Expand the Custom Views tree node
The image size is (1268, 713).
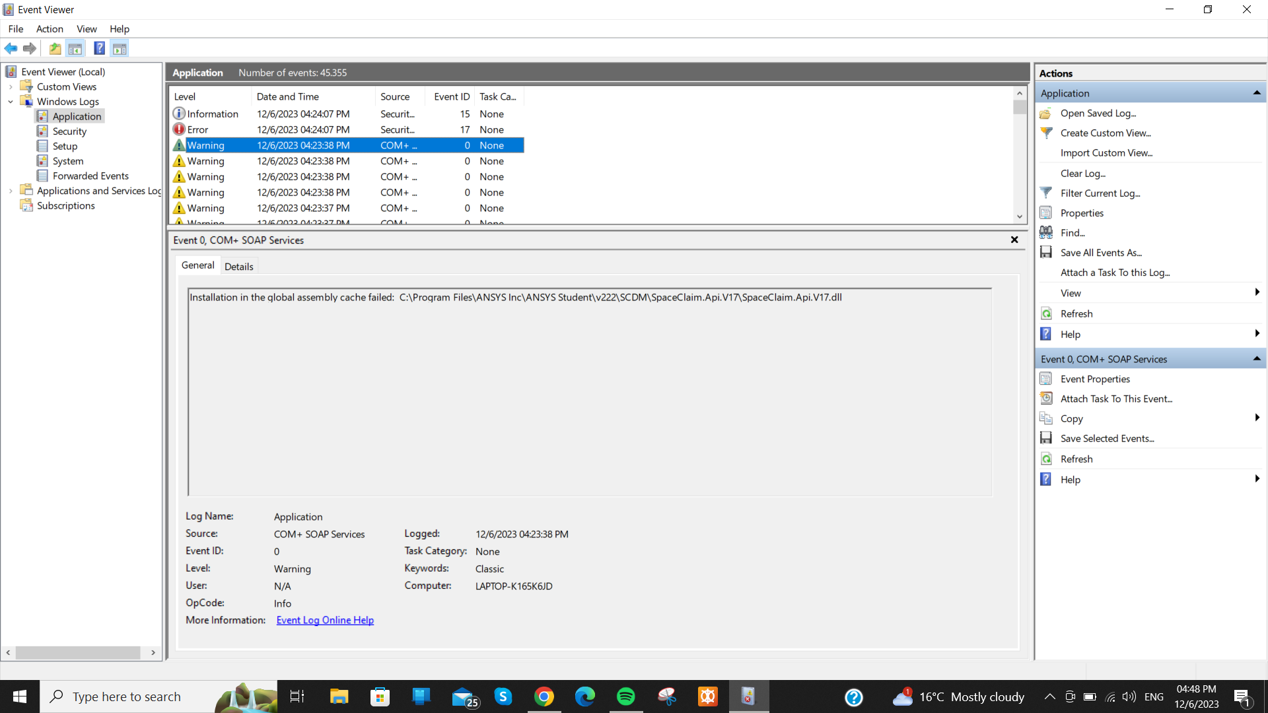pos(11,86)
